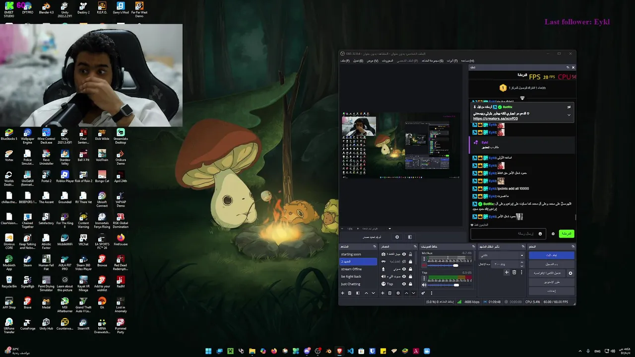Remove the selected scene with trash icon
The width and height of the screenshot is (635, 357).
pos(350,293)
